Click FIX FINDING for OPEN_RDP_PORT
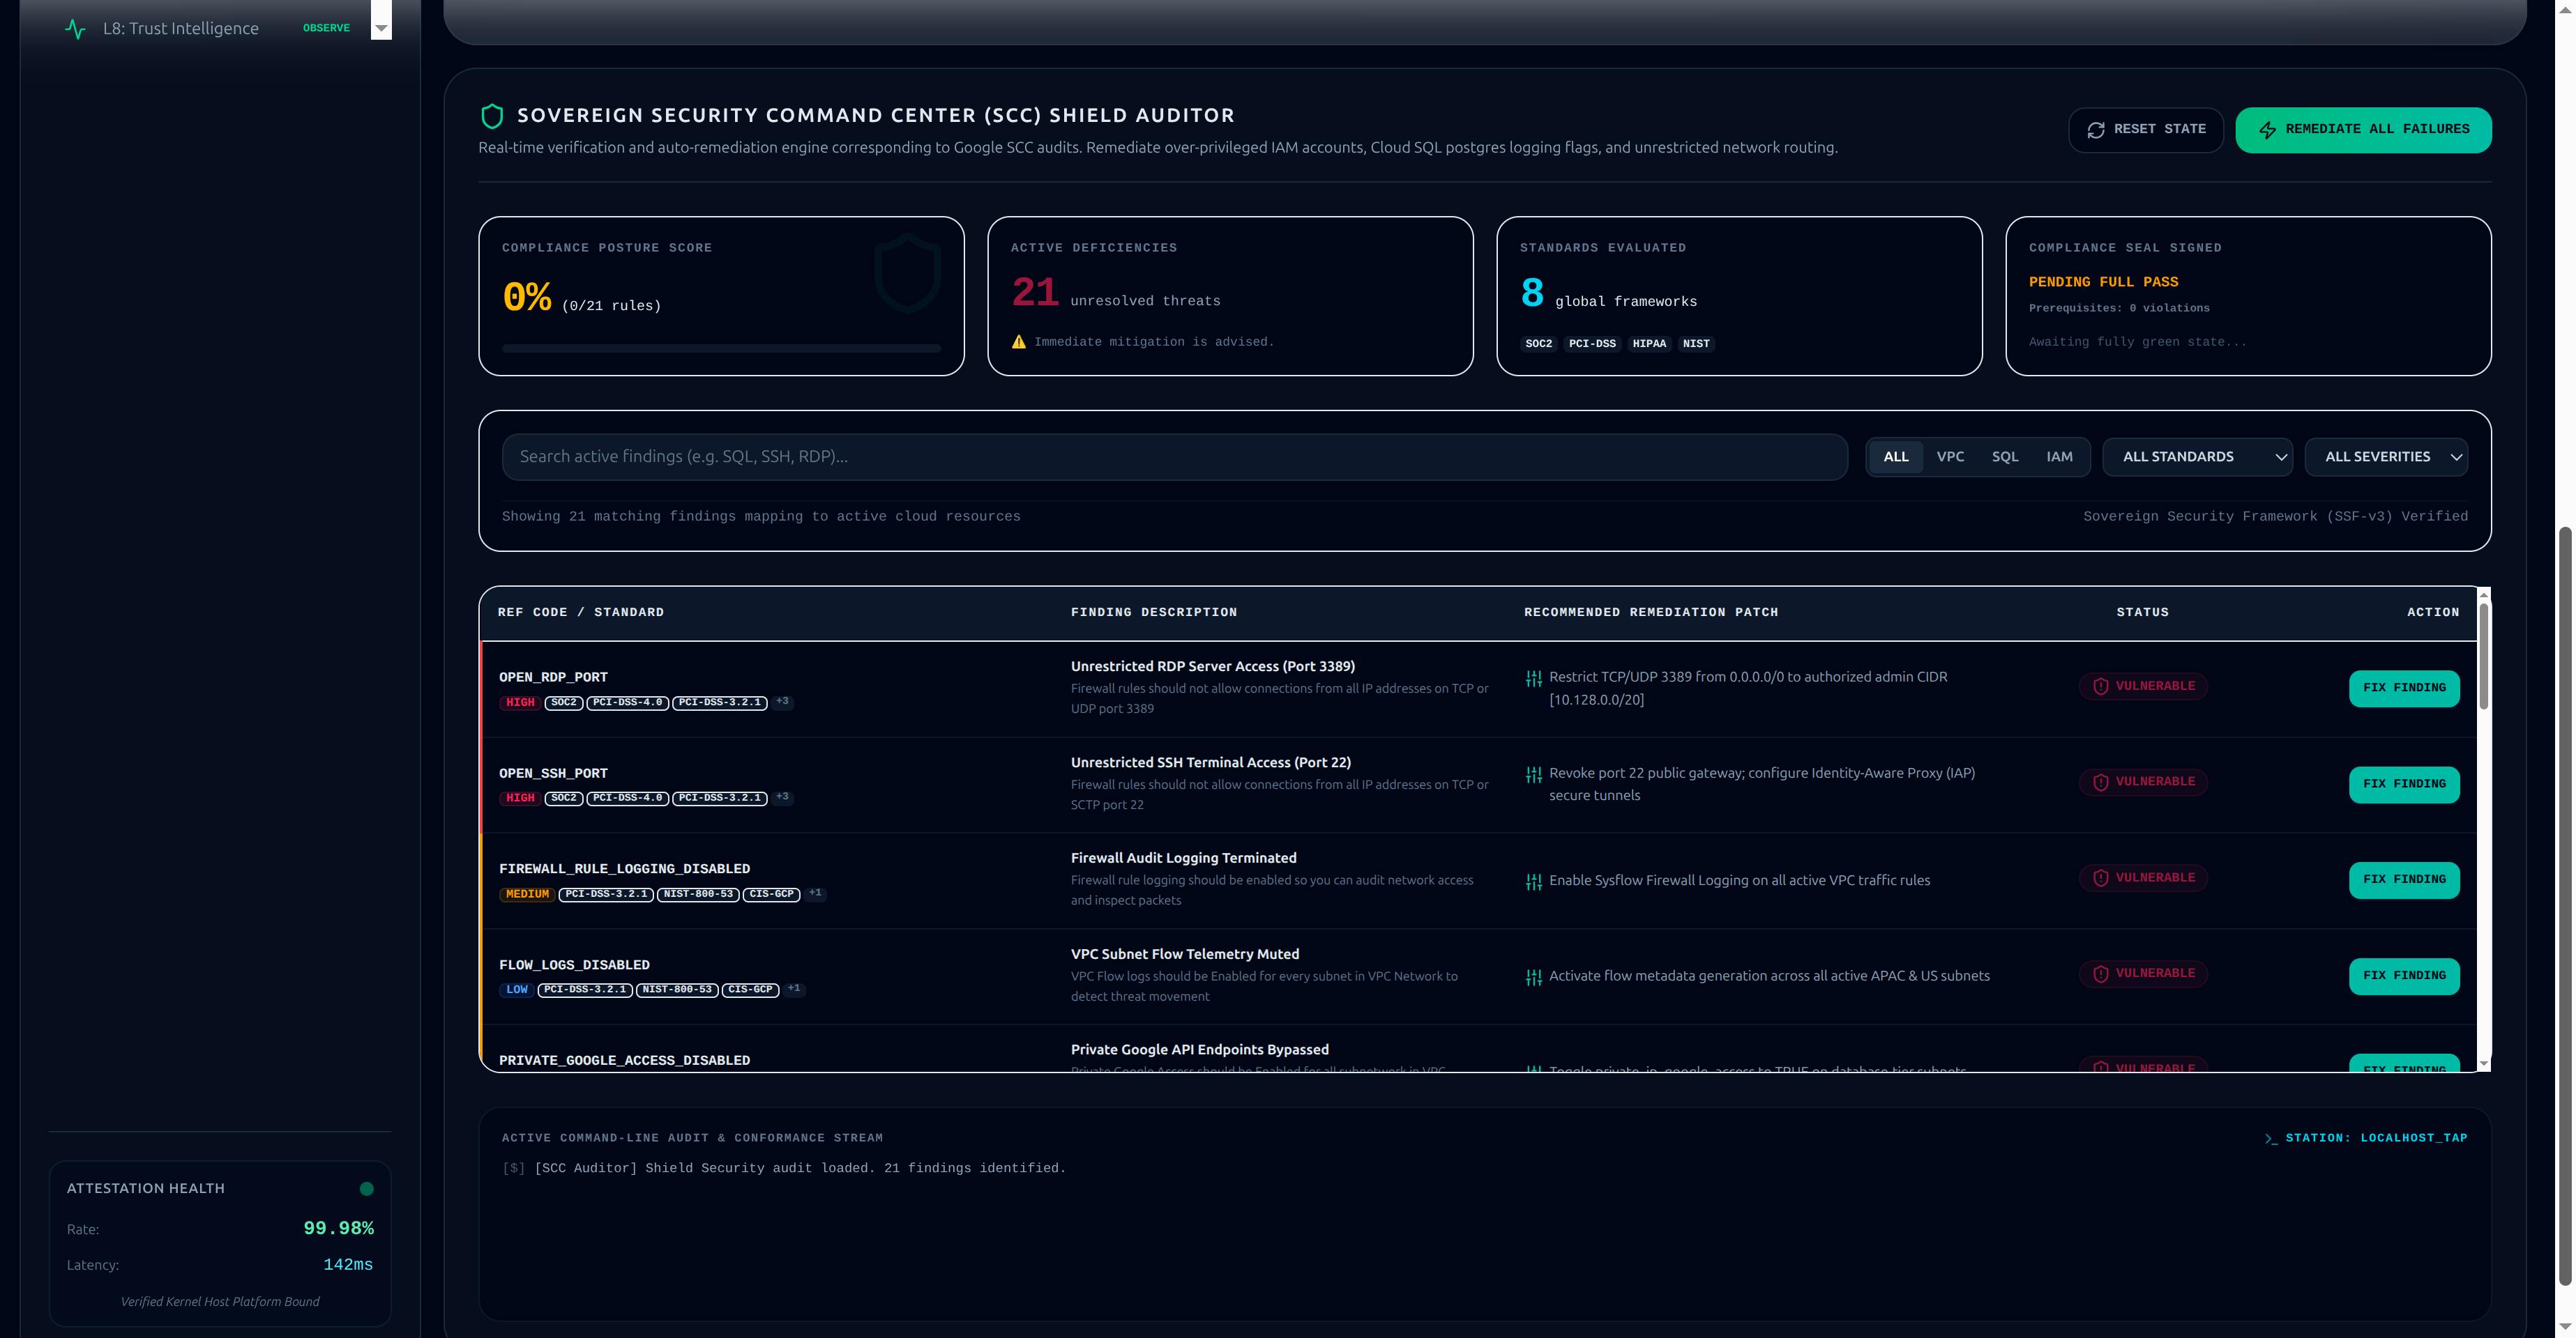Screen dimensions: 2576x1338 (x=2403, y=689)
